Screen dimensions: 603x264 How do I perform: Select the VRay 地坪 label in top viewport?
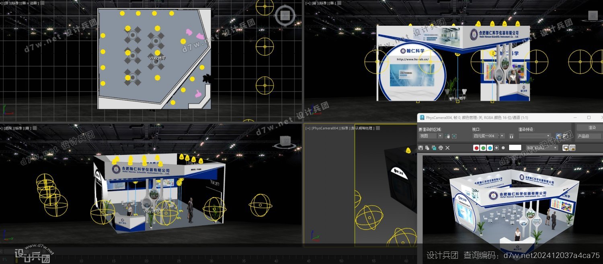click(157, 58)
